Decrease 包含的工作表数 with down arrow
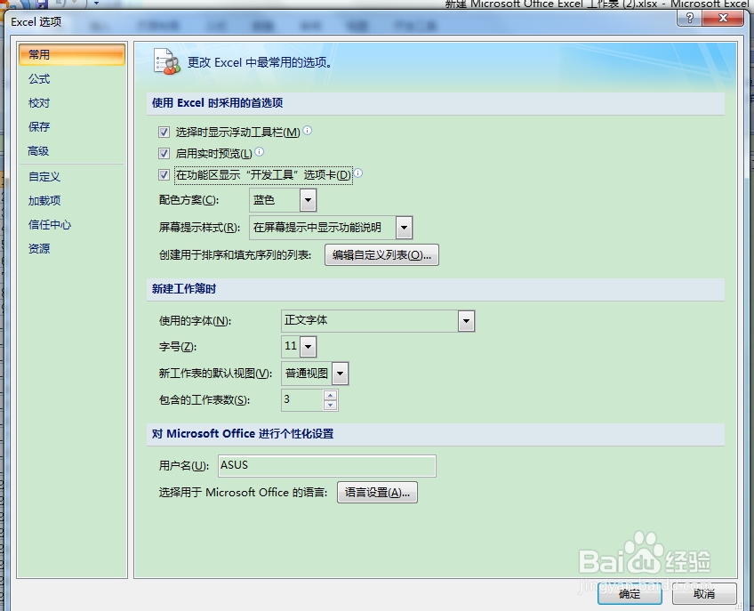Image resolution: width=754 pixels, height=611 pixels. tap(330, 405)
